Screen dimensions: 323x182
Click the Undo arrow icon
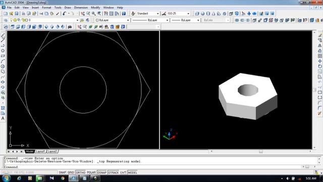pos(64,14)
